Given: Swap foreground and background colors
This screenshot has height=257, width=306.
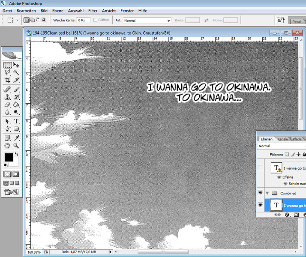Looking at the screenshot, I should 17,154.
